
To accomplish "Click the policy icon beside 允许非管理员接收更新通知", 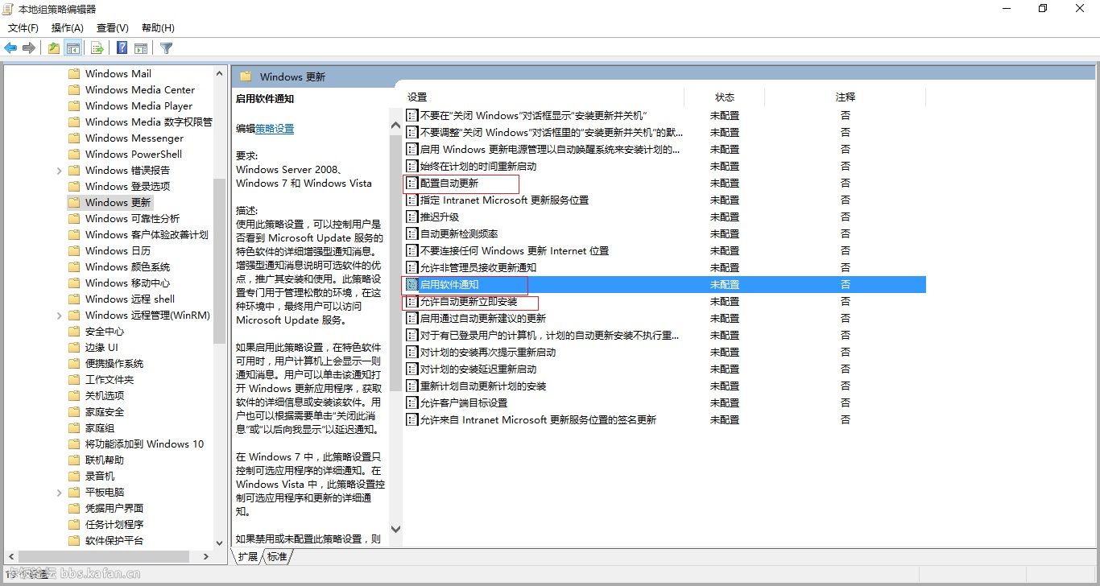I will [412, 267].
